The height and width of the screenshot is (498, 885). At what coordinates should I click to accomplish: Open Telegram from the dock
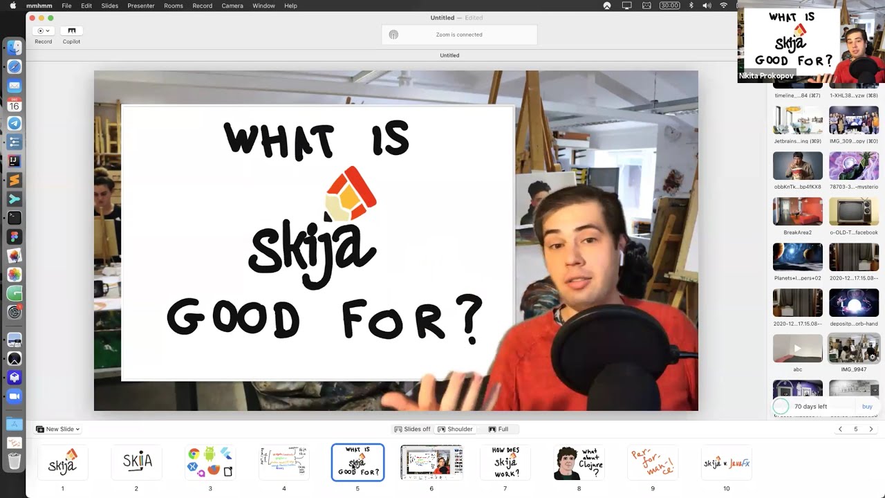coord(15,123)
